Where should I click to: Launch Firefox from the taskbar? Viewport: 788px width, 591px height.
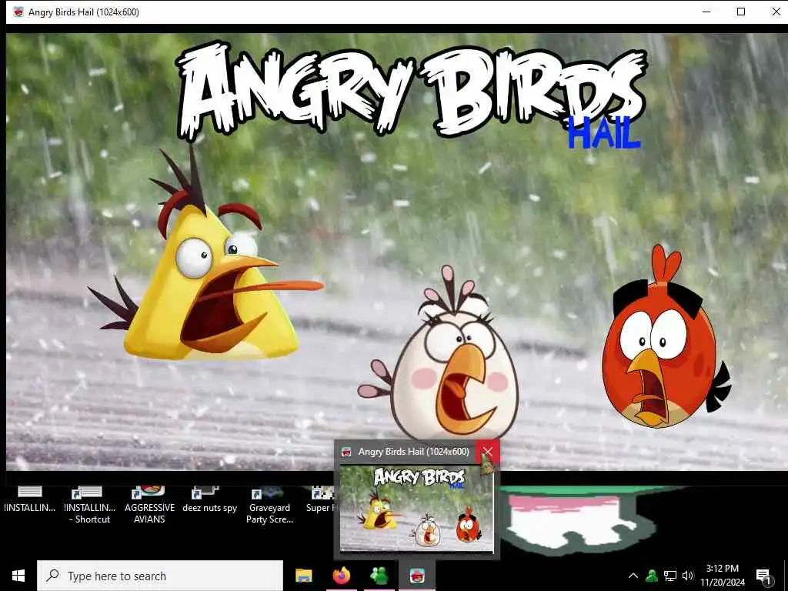[341, 576]
